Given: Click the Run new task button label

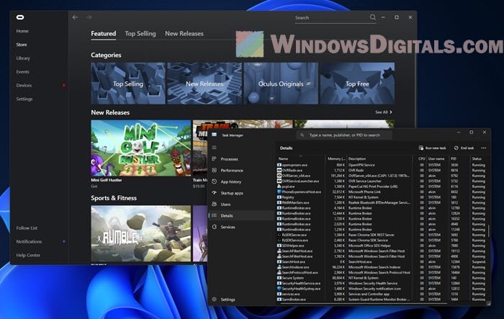Looking at the screenshot, I should pos(436,148).
